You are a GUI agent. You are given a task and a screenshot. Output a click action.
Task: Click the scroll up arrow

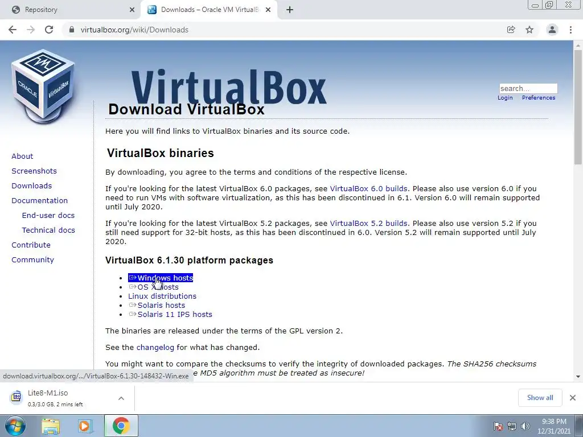[578, 46]
